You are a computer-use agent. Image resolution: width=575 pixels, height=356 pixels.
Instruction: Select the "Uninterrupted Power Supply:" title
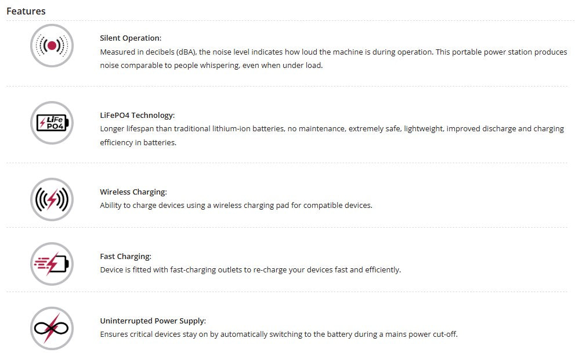pyautogui.click(x=153, y=321)
